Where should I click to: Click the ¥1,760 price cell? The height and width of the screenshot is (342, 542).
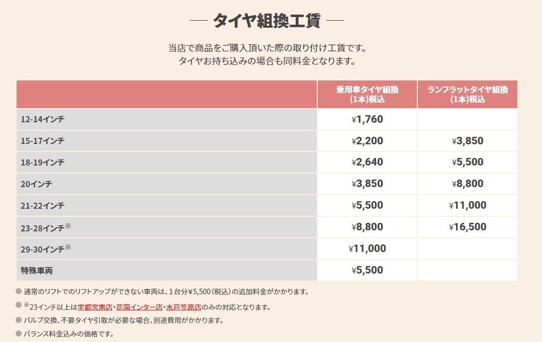pos(368,120)
